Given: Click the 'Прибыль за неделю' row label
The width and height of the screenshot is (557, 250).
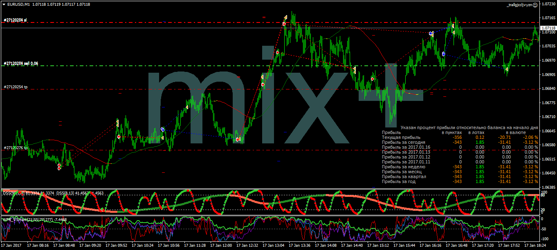Looking at the screenshot, I should tap(403, 167).
